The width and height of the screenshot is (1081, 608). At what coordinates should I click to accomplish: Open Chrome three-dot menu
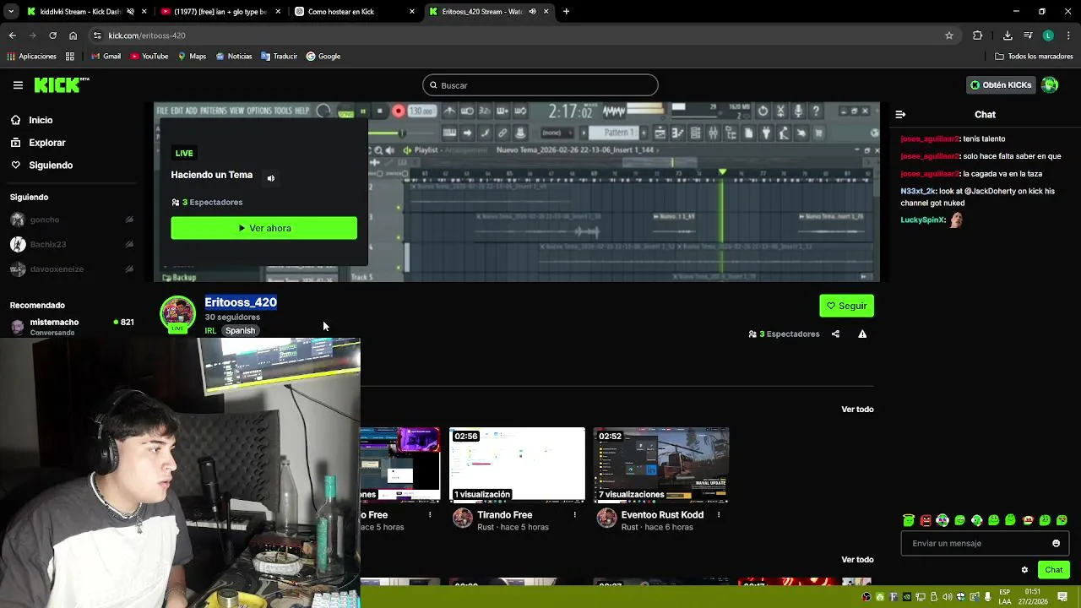1068,35
